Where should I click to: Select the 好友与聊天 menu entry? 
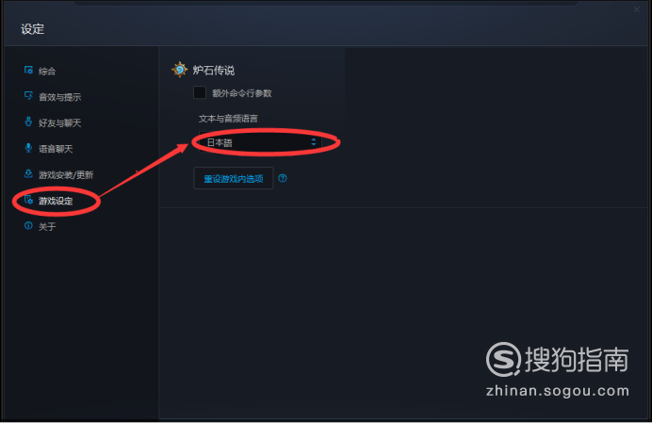(60, 122)
